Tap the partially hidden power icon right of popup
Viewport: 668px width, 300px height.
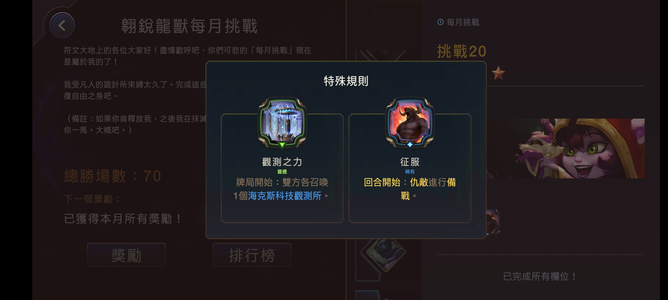493,222
